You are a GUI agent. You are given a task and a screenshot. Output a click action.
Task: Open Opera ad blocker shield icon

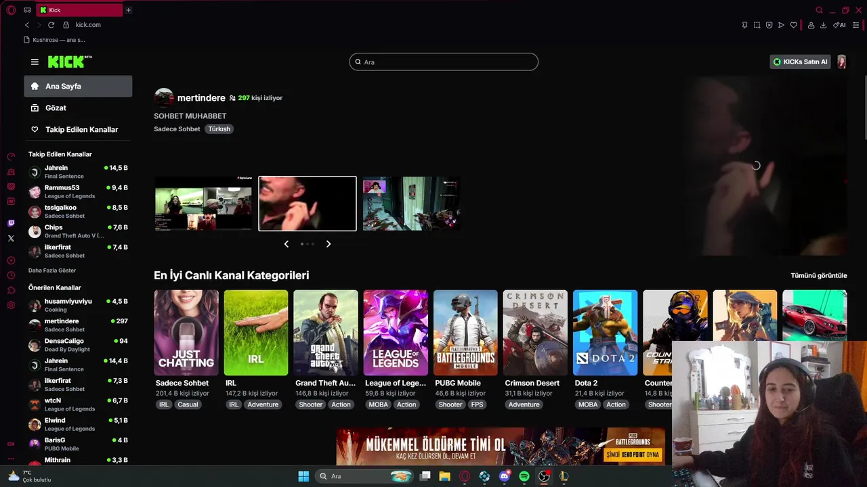pos(769,25)
